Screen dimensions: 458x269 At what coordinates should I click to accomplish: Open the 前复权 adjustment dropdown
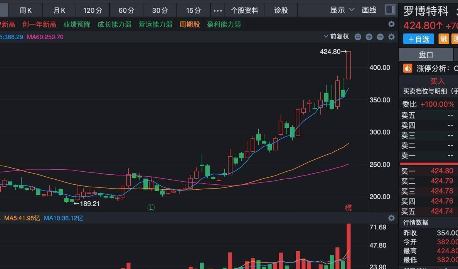pyautogui.click(x=336, y=37)
